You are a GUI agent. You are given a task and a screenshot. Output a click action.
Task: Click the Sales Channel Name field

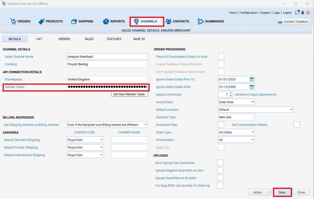coord(107,57)
